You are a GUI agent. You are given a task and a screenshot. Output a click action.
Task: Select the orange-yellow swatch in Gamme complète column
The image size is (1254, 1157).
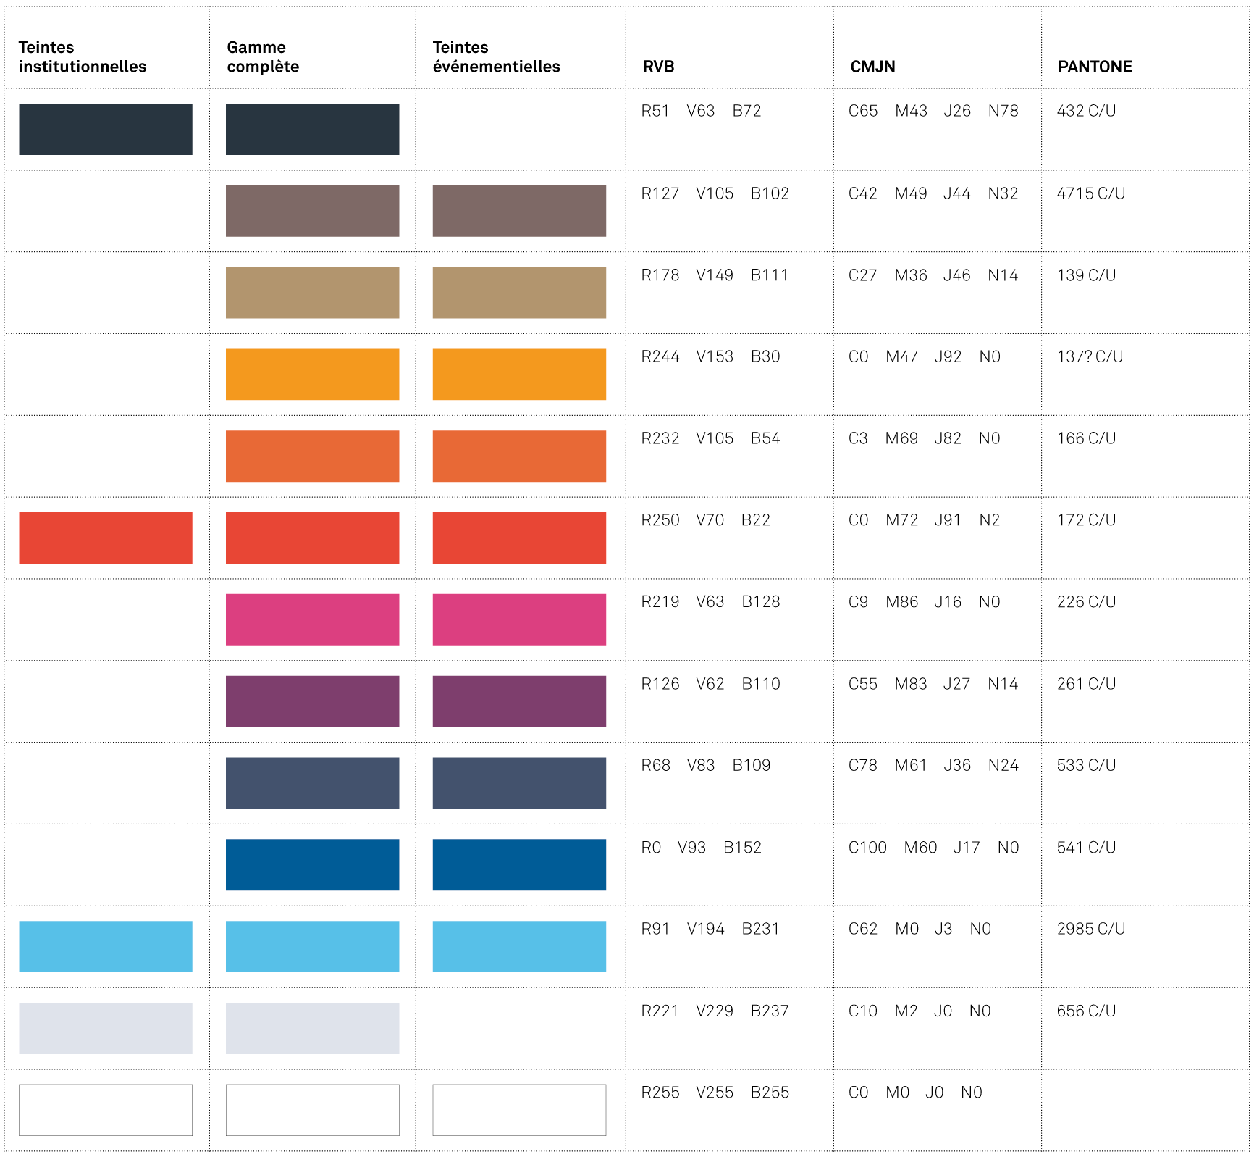point(312,374)
